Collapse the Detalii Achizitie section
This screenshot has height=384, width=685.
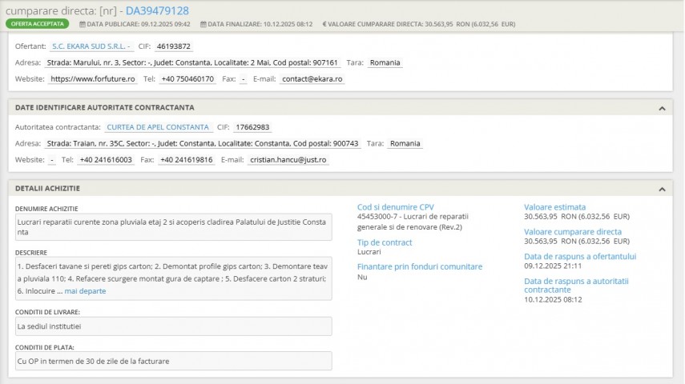(662, 189)
